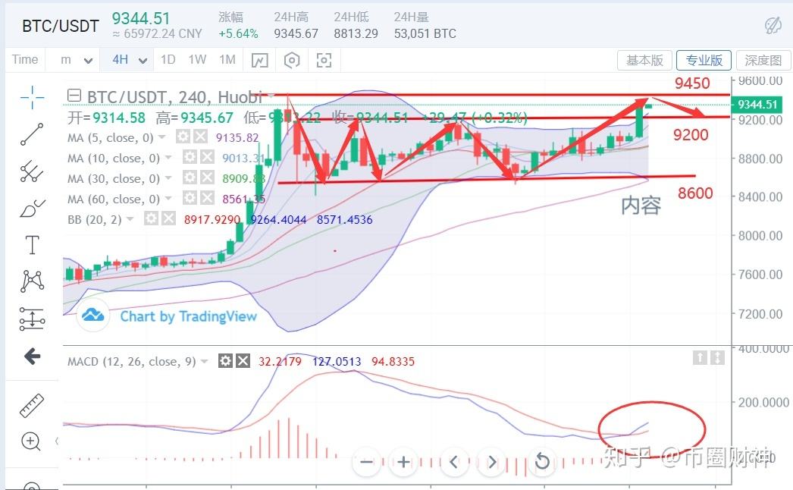Image resolution: width=793 pixels, height=490 pixels.
Task: Click the back arrow in left toolbar
Action: 32,357
